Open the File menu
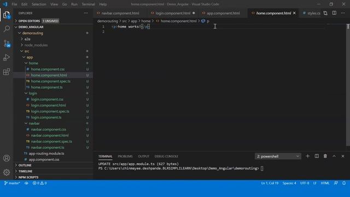 point(14,4)
